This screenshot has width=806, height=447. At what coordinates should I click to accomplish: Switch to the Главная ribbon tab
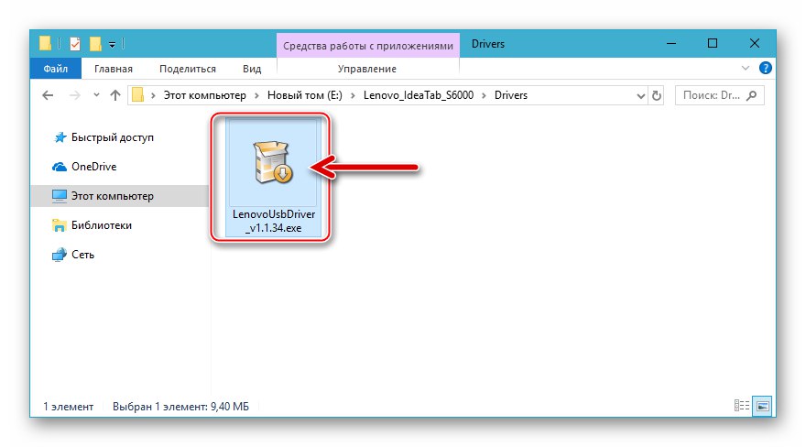pos(113,69)
